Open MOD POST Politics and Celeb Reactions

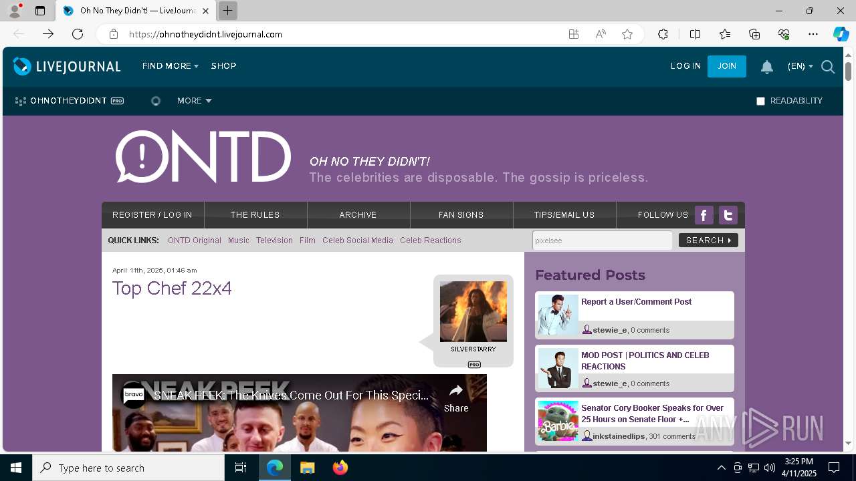[645, 361]
